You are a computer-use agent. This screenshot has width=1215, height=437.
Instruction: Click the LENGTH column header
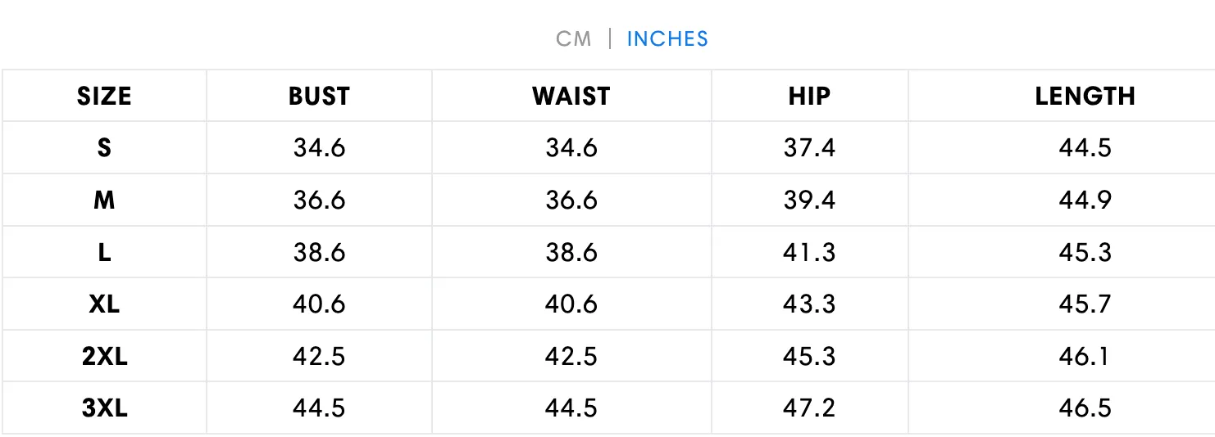coord(1085,96)
